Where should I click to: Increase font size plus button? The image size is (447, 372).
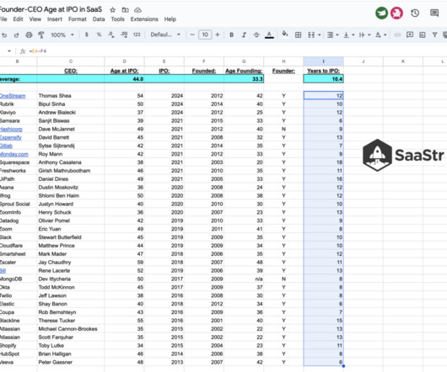(x=218, y=35)
